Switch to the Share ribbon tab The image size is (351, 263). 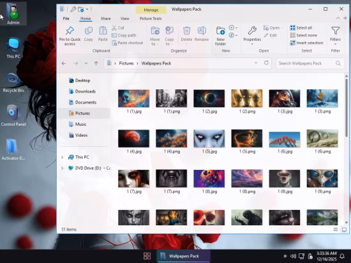pos(106,19)
